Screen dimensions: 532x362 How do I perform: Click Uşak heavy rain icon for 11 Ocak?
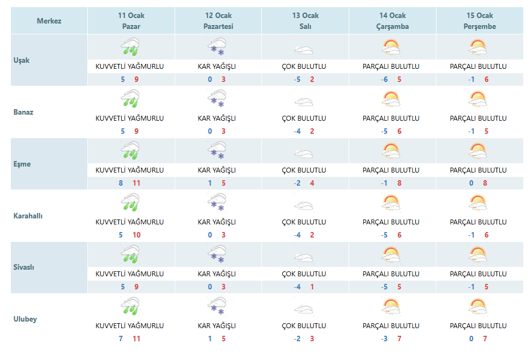130,47
